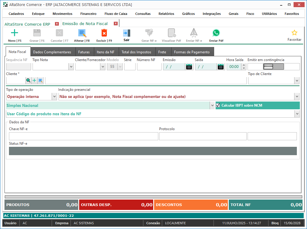Click the Cancelar | F7 icon

pyautogui.click(x=59, y=33)
